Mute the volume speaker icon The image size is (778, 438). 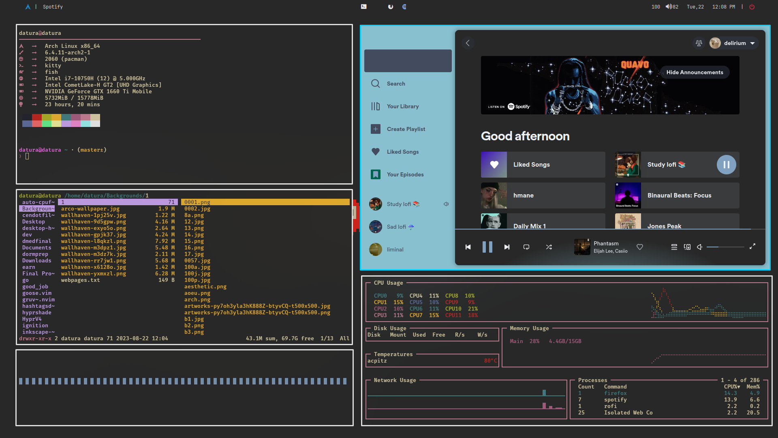click(700, 247)
